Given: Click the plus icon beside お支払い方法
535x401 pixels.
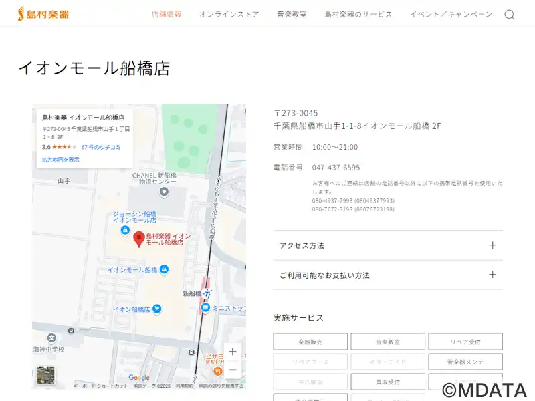Looking at the screenshot, I should click(x=492, y=275).
